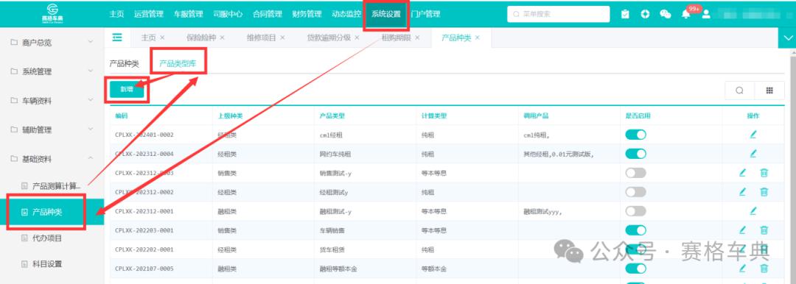Click the table search magnifier icon

tap(739, 90)
